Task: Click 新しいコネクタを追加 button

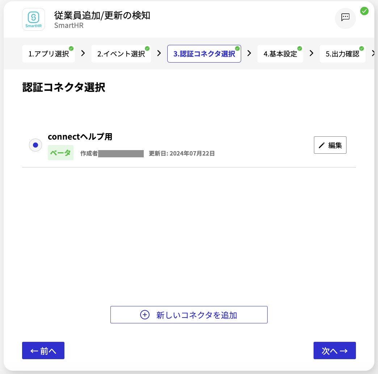Action: click(189, 315)
